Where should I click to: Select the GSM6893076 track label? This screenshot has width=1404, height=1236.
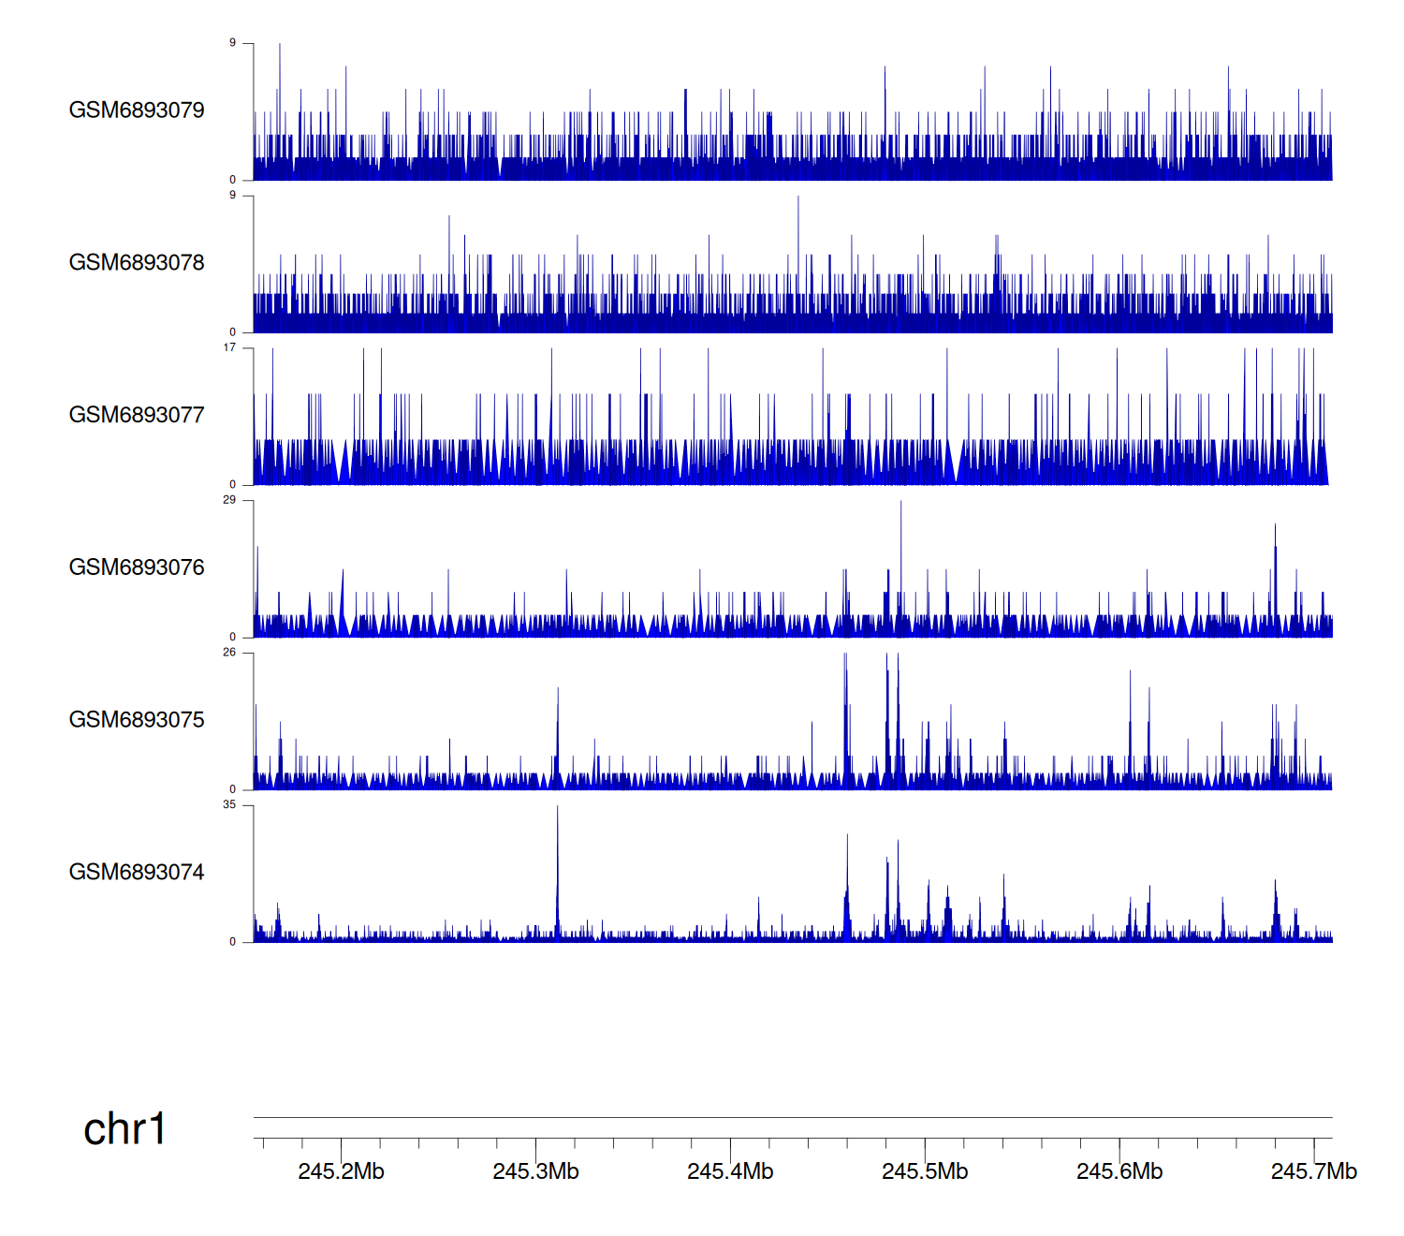coord(137,567)
